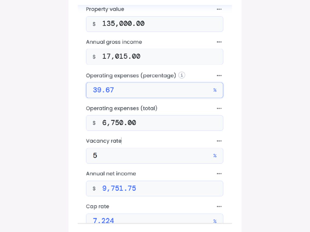Open Operating expenses (total) more options
310x232 pixels.
tap(219, 109)
